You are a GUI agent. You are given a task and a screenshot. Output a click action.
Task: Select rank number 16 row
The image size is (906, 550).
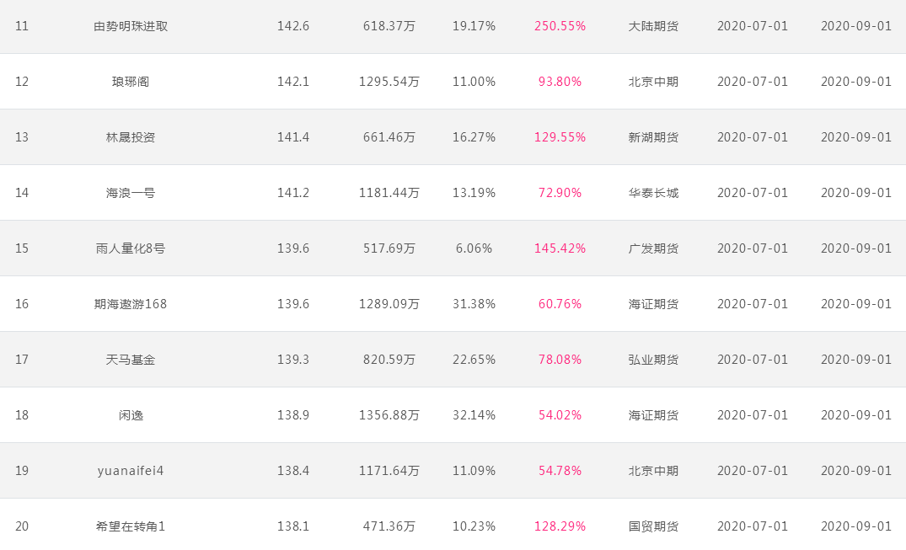click(x=453, y=304)
